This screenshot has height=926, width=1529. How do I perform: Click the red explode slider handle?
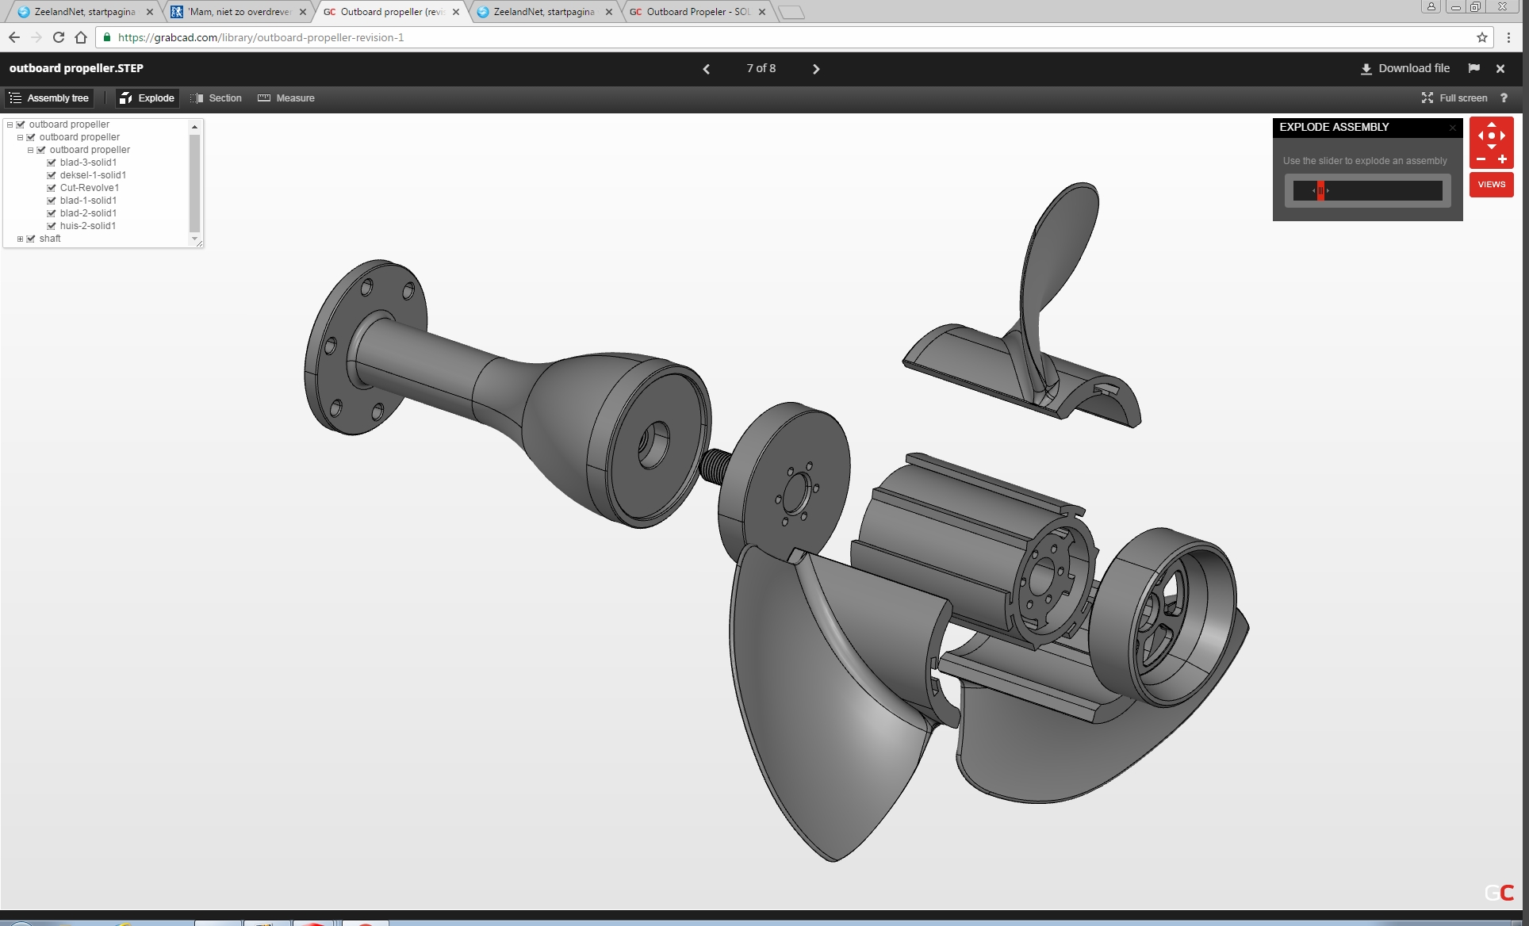(x=1320, y=191)
